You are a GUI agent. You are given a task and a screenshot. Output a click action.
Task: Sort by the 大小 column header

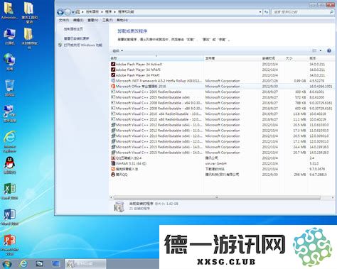pyautogui.click(x=296, y=58)
